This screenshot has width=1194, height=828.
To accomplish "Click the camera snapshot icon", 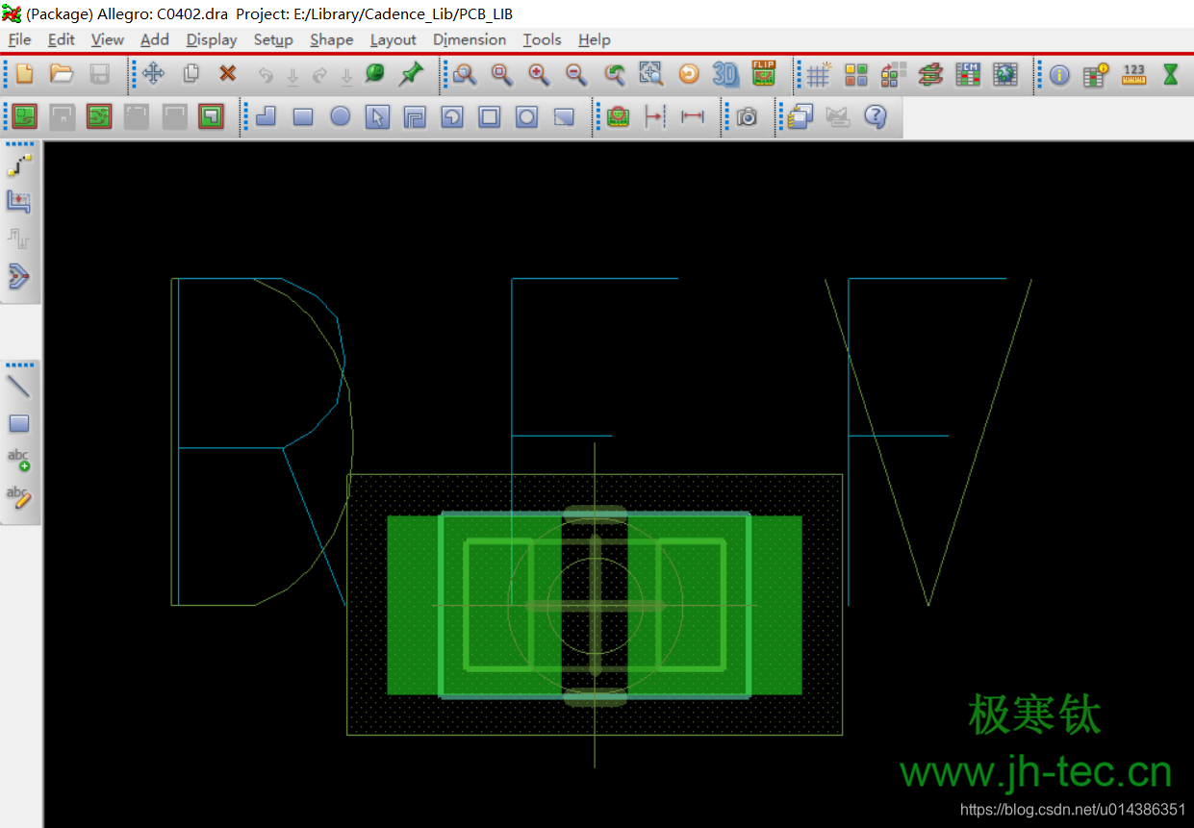I will pos(747,116).
